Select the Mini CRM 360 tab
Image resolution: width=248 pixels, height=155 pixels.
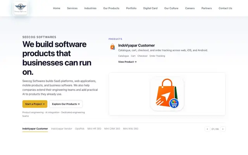click(112, 129)
